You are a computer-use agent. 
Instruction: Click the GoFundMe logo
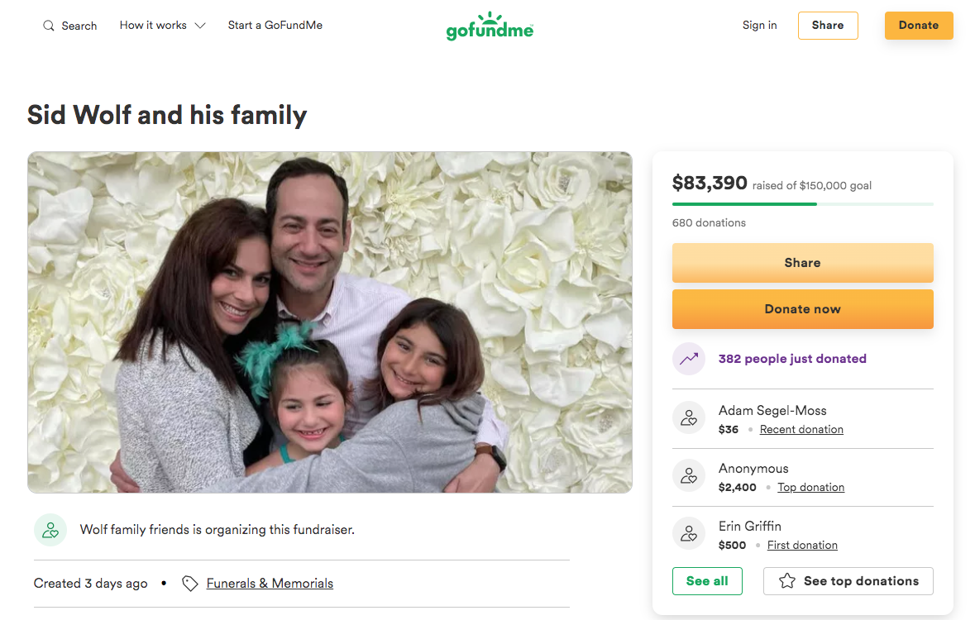point(490,26)
